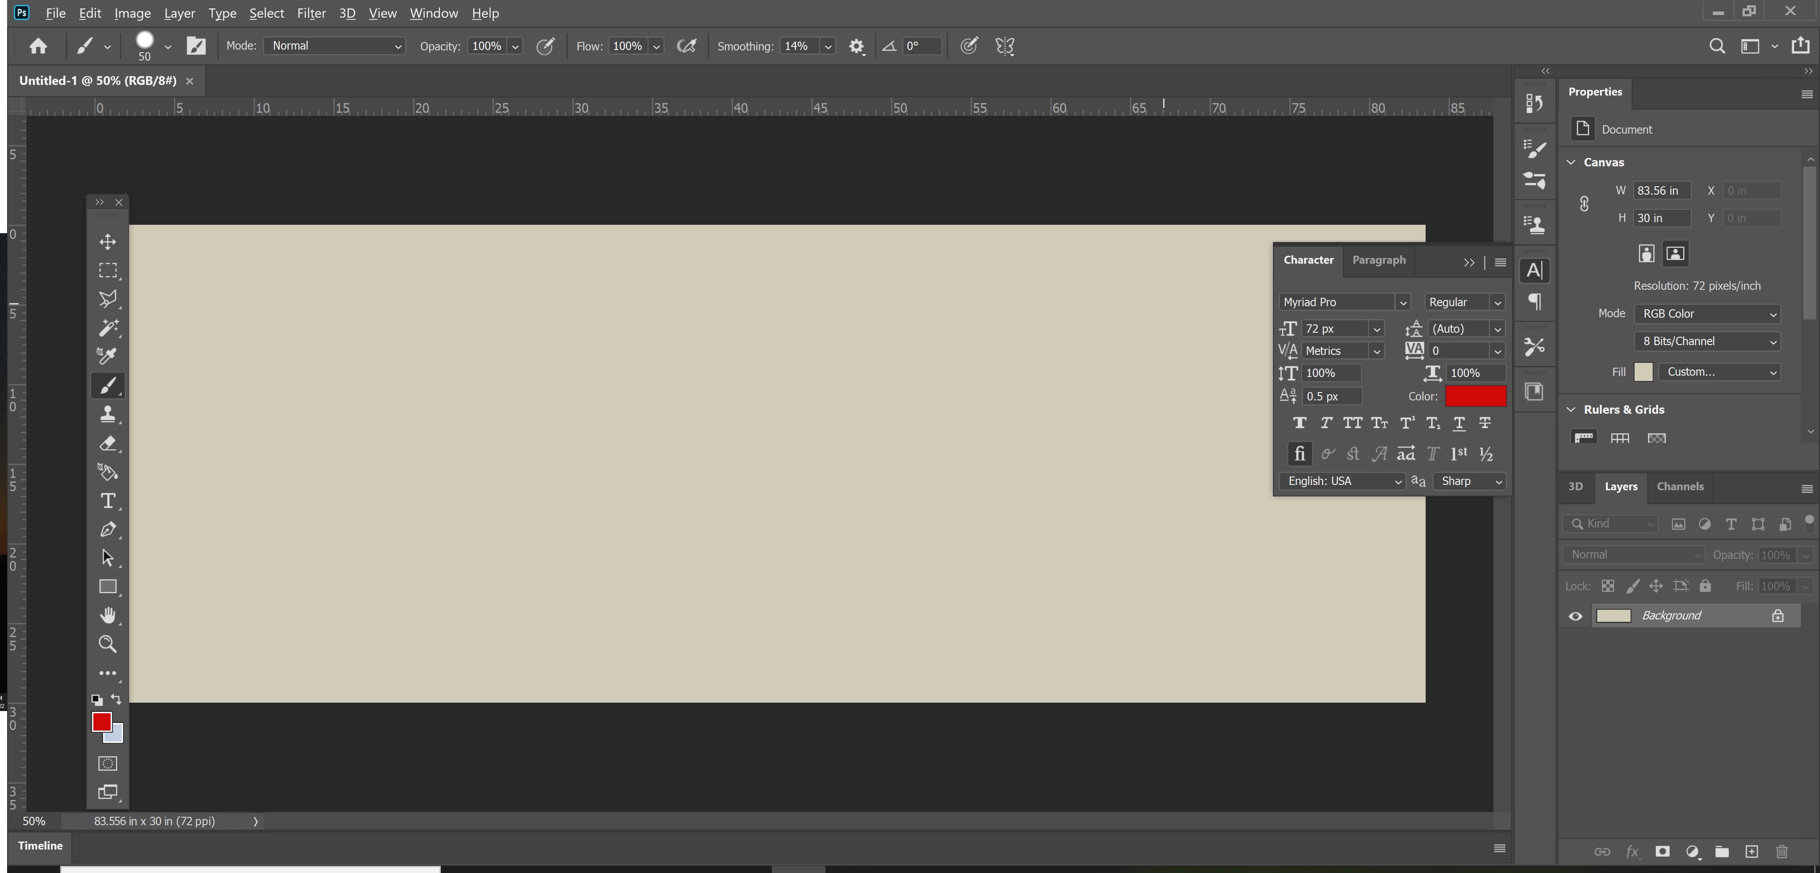Switch to the Paragraph tab
The height and width of the screenshot is (873, 1820).
(x=1378, y=260)
